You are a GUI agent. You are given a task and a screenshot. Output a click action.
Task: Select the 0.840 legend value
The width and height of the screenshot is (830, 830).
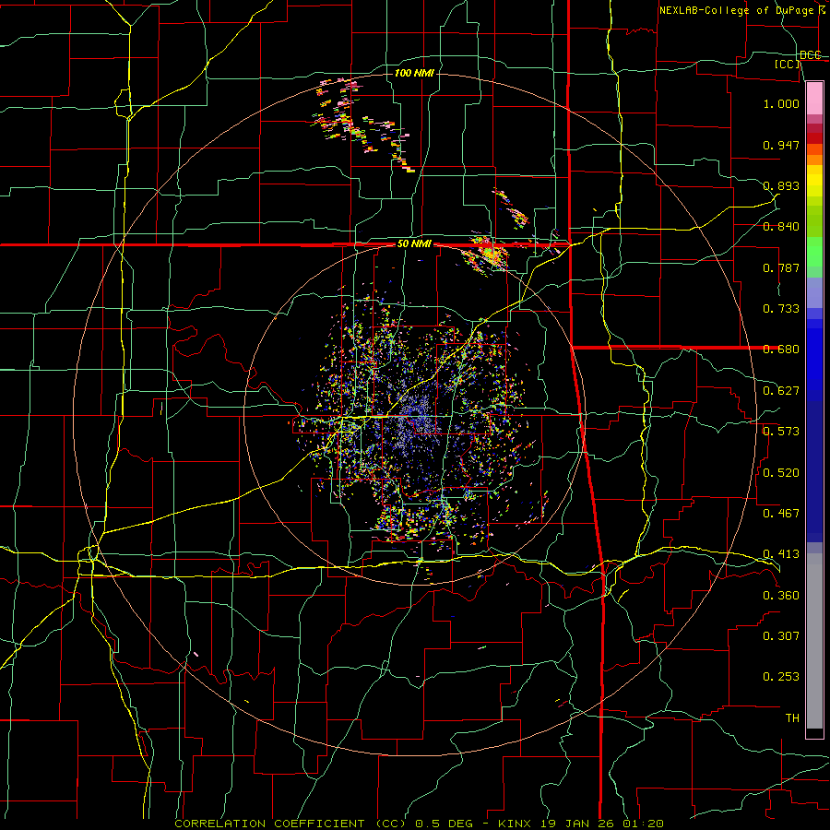pyautogui.click(x=781, y=227)
